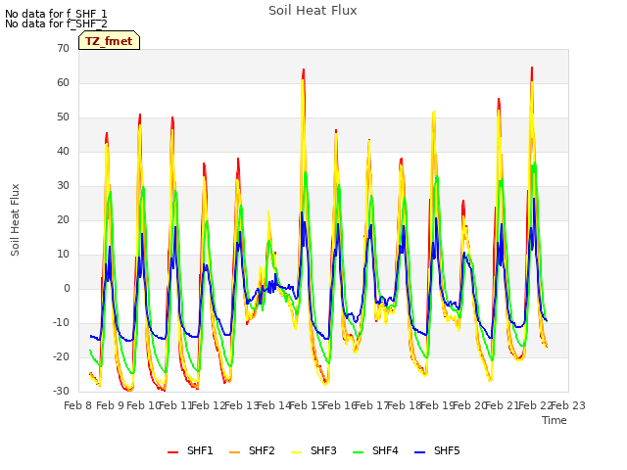Viewport: 627px width, 470px height.
Task: Click the yellow SHF3 legend swatch
Action: 296,452
